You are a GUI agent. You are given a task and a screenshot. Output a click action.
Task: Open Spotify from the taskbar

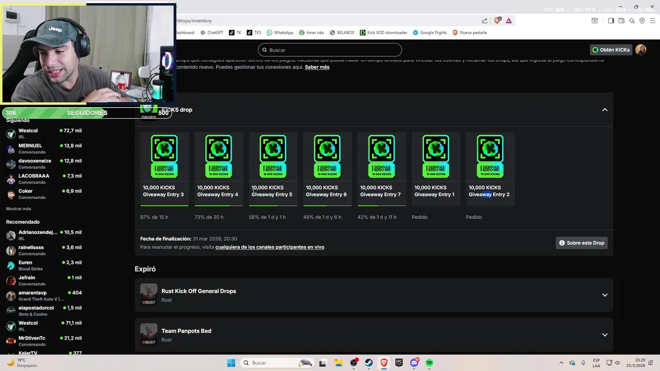click(x=430, y=363)
